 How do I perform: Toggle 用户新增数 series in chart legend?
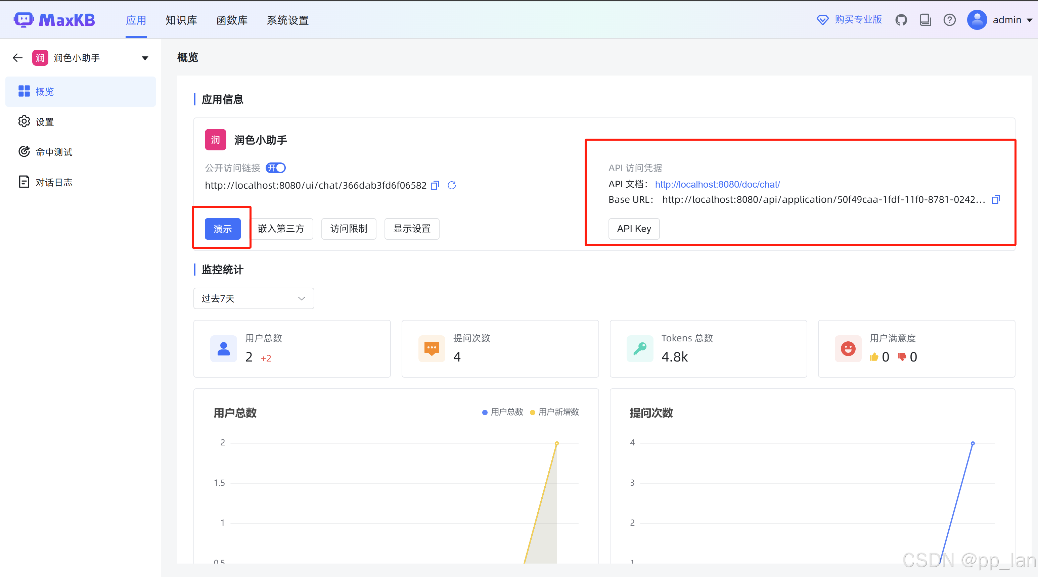554,412
